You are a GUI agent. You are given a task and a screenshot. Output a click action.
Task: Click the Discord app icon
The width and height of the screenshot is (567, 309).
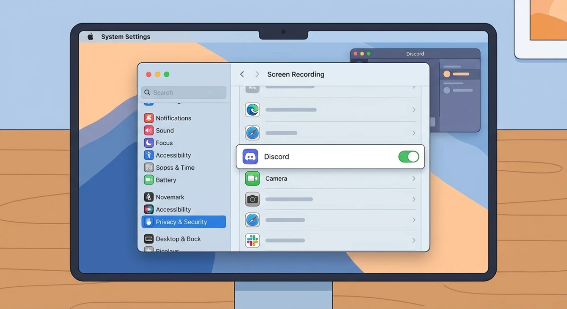coord(250,157)
